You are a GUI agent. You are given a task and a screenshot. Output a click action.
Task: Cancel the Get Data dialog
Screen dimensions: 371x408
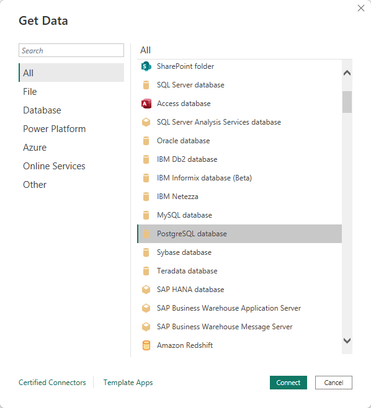[334, 383]
